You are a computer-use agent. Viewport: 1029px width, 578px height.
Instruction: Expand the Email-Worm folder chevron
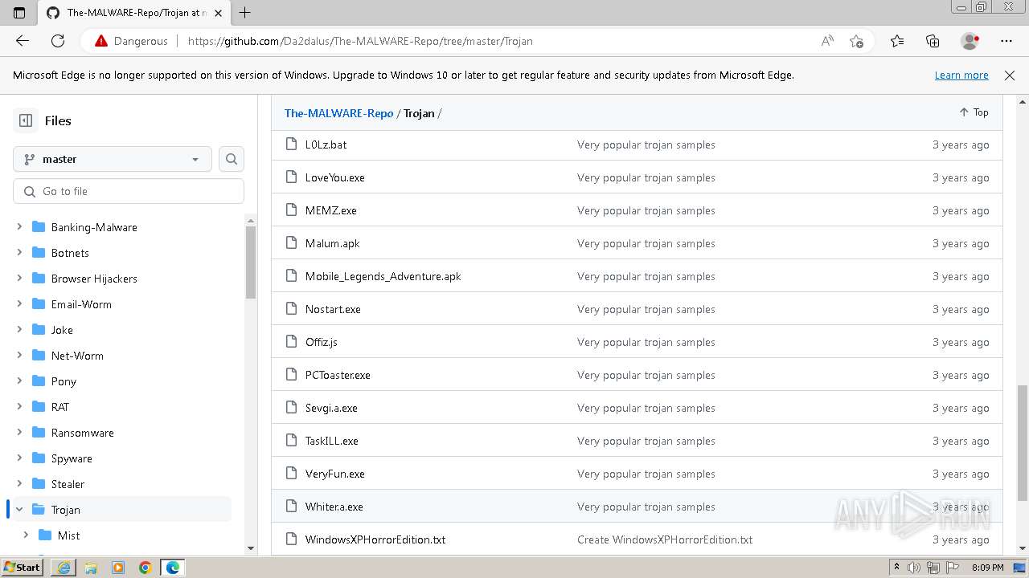19,304
